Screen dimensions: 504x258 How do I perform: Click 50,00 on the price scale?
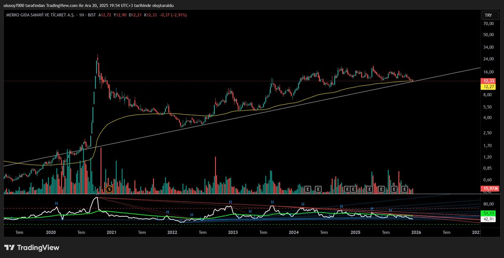488,35
